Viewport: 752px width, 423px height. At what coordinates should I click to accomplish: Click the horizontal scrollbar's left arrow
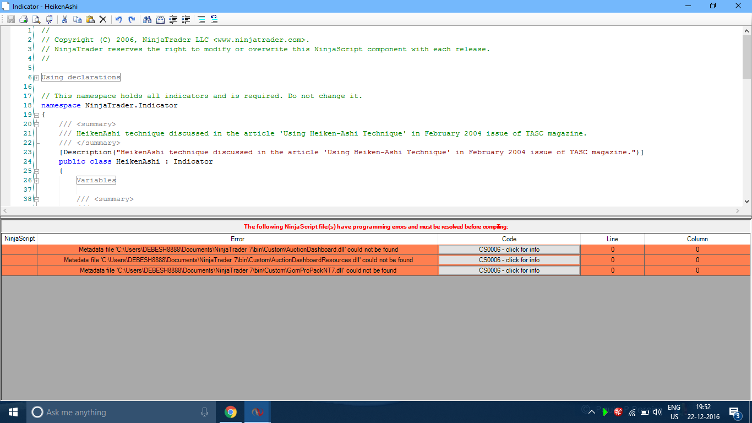point(5,211)
